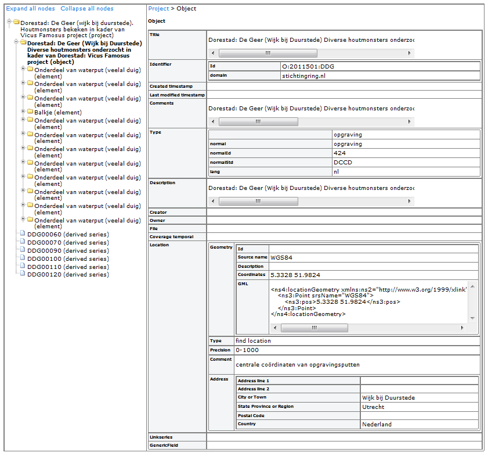This screenshot has width=488, height=456.
Task: Click the opgraving value in the normal row
Action: point(348,144)
